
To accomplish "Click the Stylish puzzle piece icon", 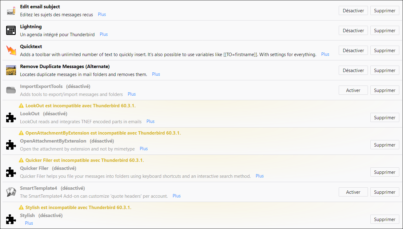I will [11, 219].
